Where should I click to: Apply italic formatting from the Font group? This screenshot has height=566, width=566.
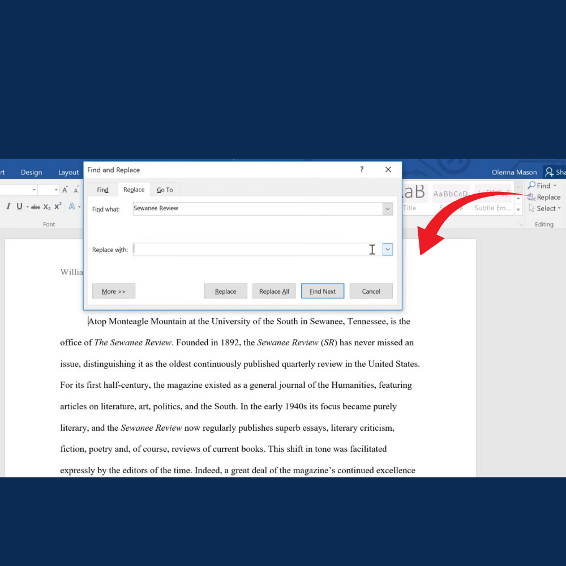click(x=8, y=207)
